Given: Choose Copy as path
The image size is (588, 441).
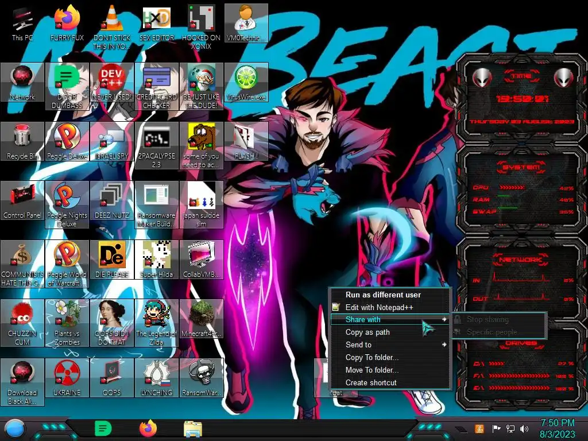Looking at the screenshot, I should tap(390, 332).
